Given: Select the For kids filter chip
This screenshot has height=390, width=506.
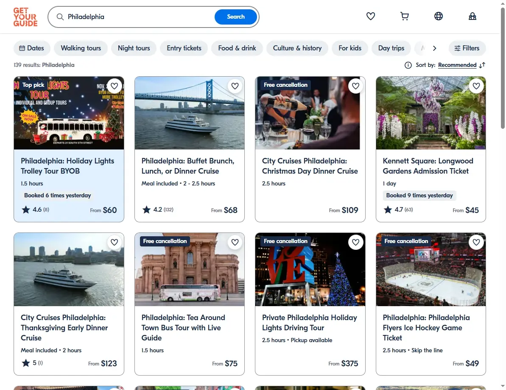Looking at the screenshot, I should coord(350,48).
